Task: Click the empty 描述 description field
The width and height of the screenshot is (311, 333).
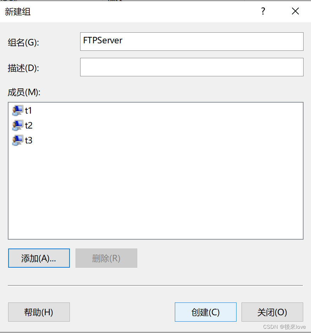Action: click(191, 67)
